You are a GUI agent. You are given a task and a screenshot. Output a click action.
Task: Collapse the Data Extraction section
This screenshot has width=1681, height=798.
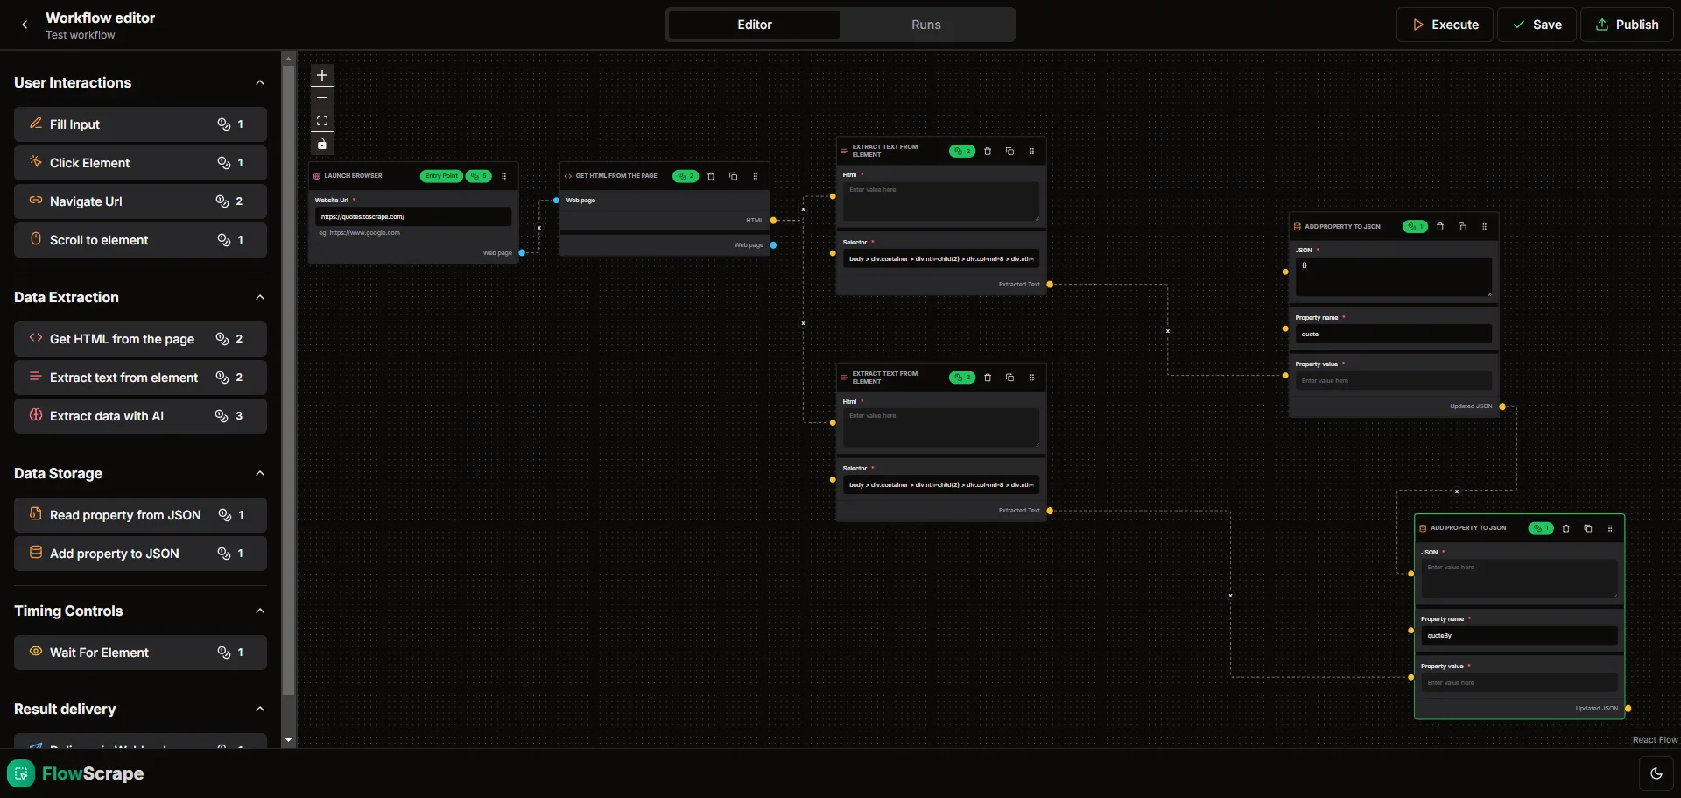click(x=260, y=298)
